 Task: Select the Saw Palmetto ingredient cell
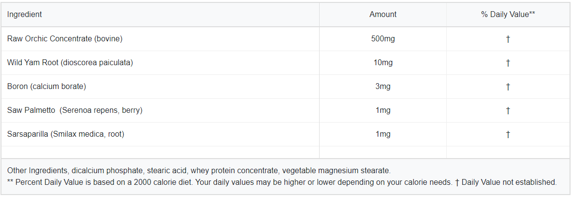[x=75, y=110]
